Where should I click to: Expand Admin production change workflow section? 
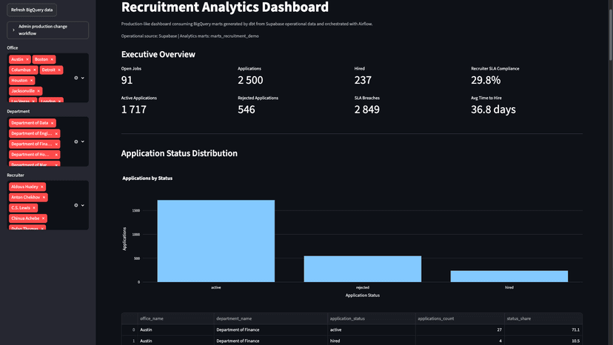[47, 30]
